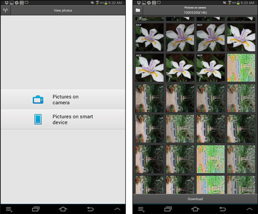Tap the View photos title bar text
Screen dimensions: 258x214
tap(63, 11)
